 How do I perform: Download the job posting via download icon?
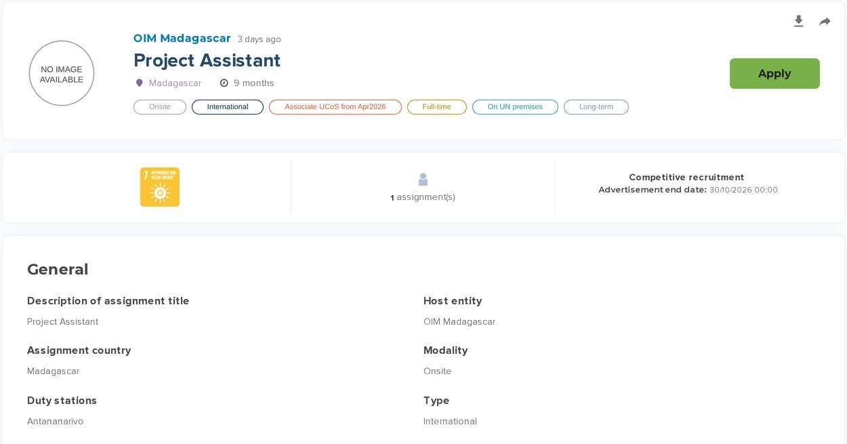[799, 22]
